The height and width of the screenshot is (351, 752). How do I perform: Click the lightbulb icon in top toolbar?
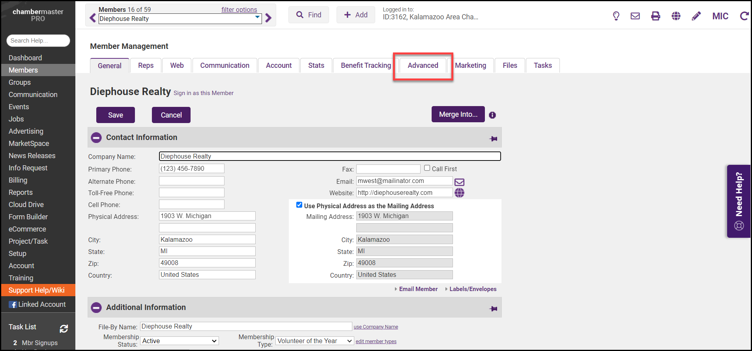pos(616,16)
